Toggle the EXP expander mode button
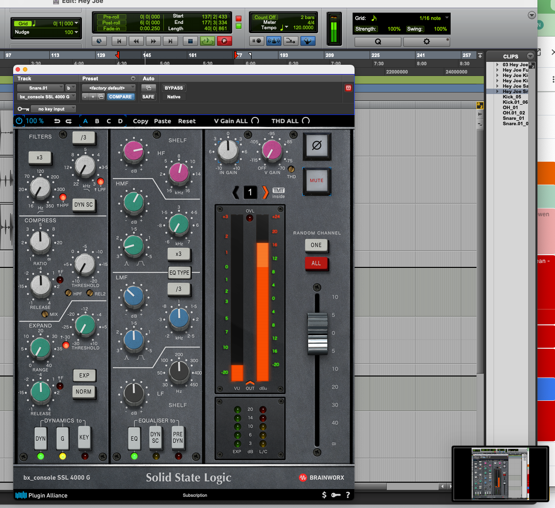 tap(84, 375)
